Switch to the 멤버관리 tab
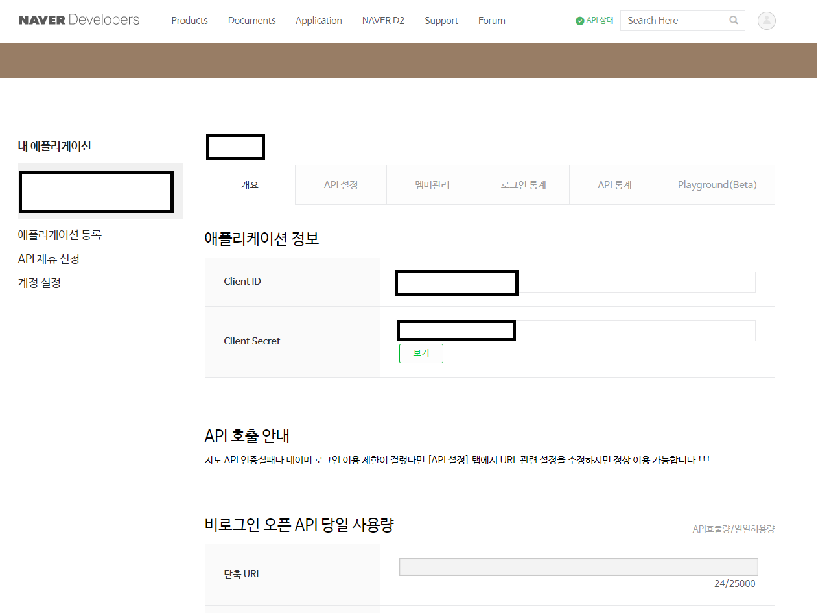 (432, 185)
